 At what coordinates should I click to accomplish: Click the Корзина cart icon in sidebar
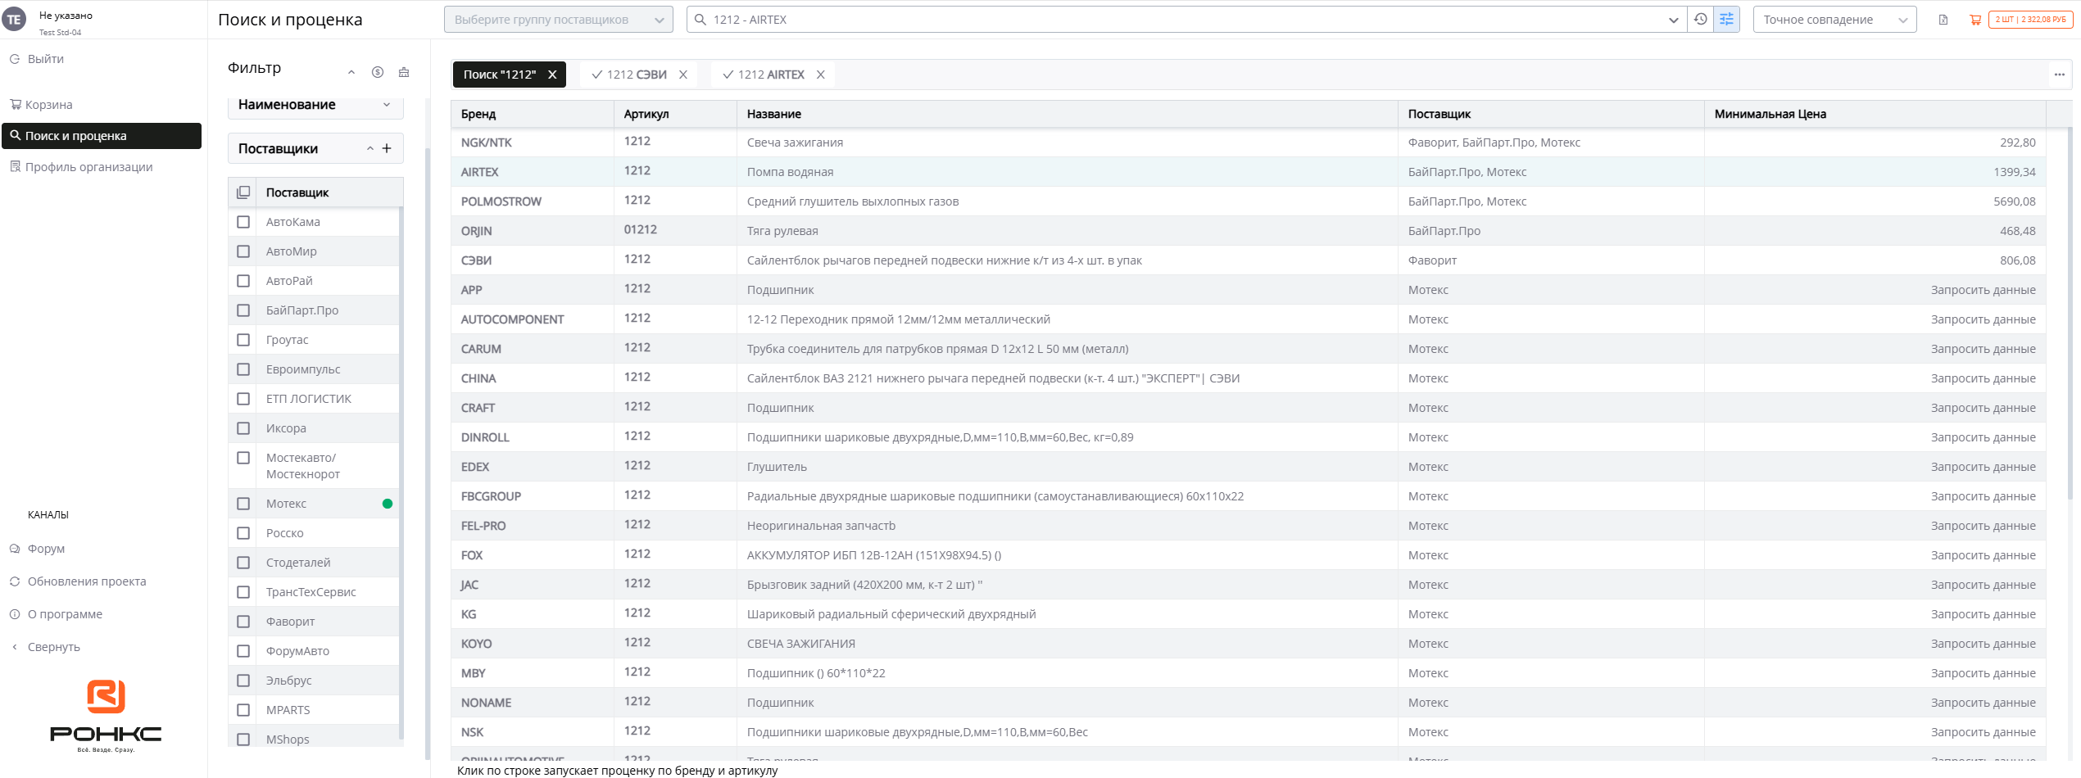pos(16,104)
